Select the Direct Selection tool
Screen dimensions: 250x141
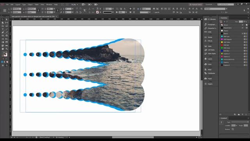(7, 19)
